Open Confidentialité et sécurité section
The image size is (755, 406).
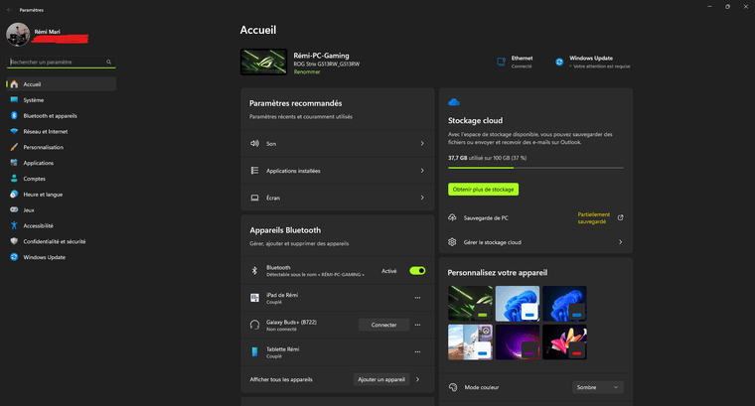pyautogui.click(x=55, y=241)
